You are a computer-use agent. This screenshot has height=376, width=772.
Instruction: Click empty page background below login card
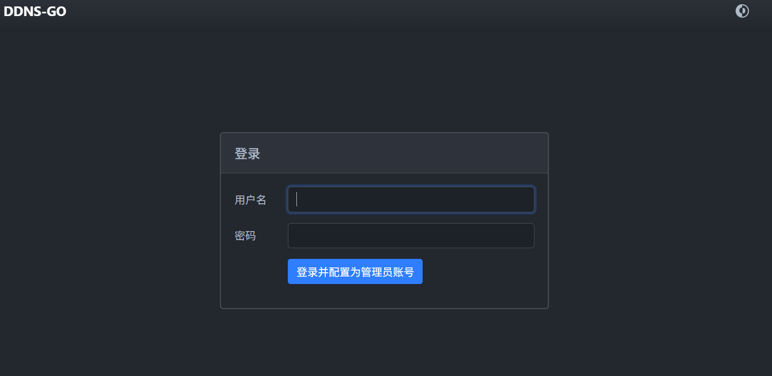tap(384, 342)
